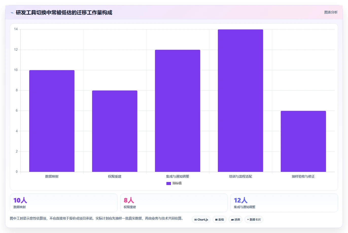Click the 抽样验收与修正 bar
This screenshot has width=348, height=233.
[x=303, y=141]
